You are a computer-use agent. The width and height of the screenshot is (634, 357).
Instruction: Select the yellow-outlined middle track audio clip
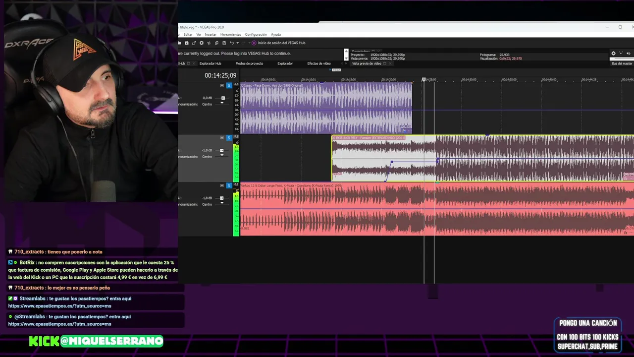[x=483, y=158]
